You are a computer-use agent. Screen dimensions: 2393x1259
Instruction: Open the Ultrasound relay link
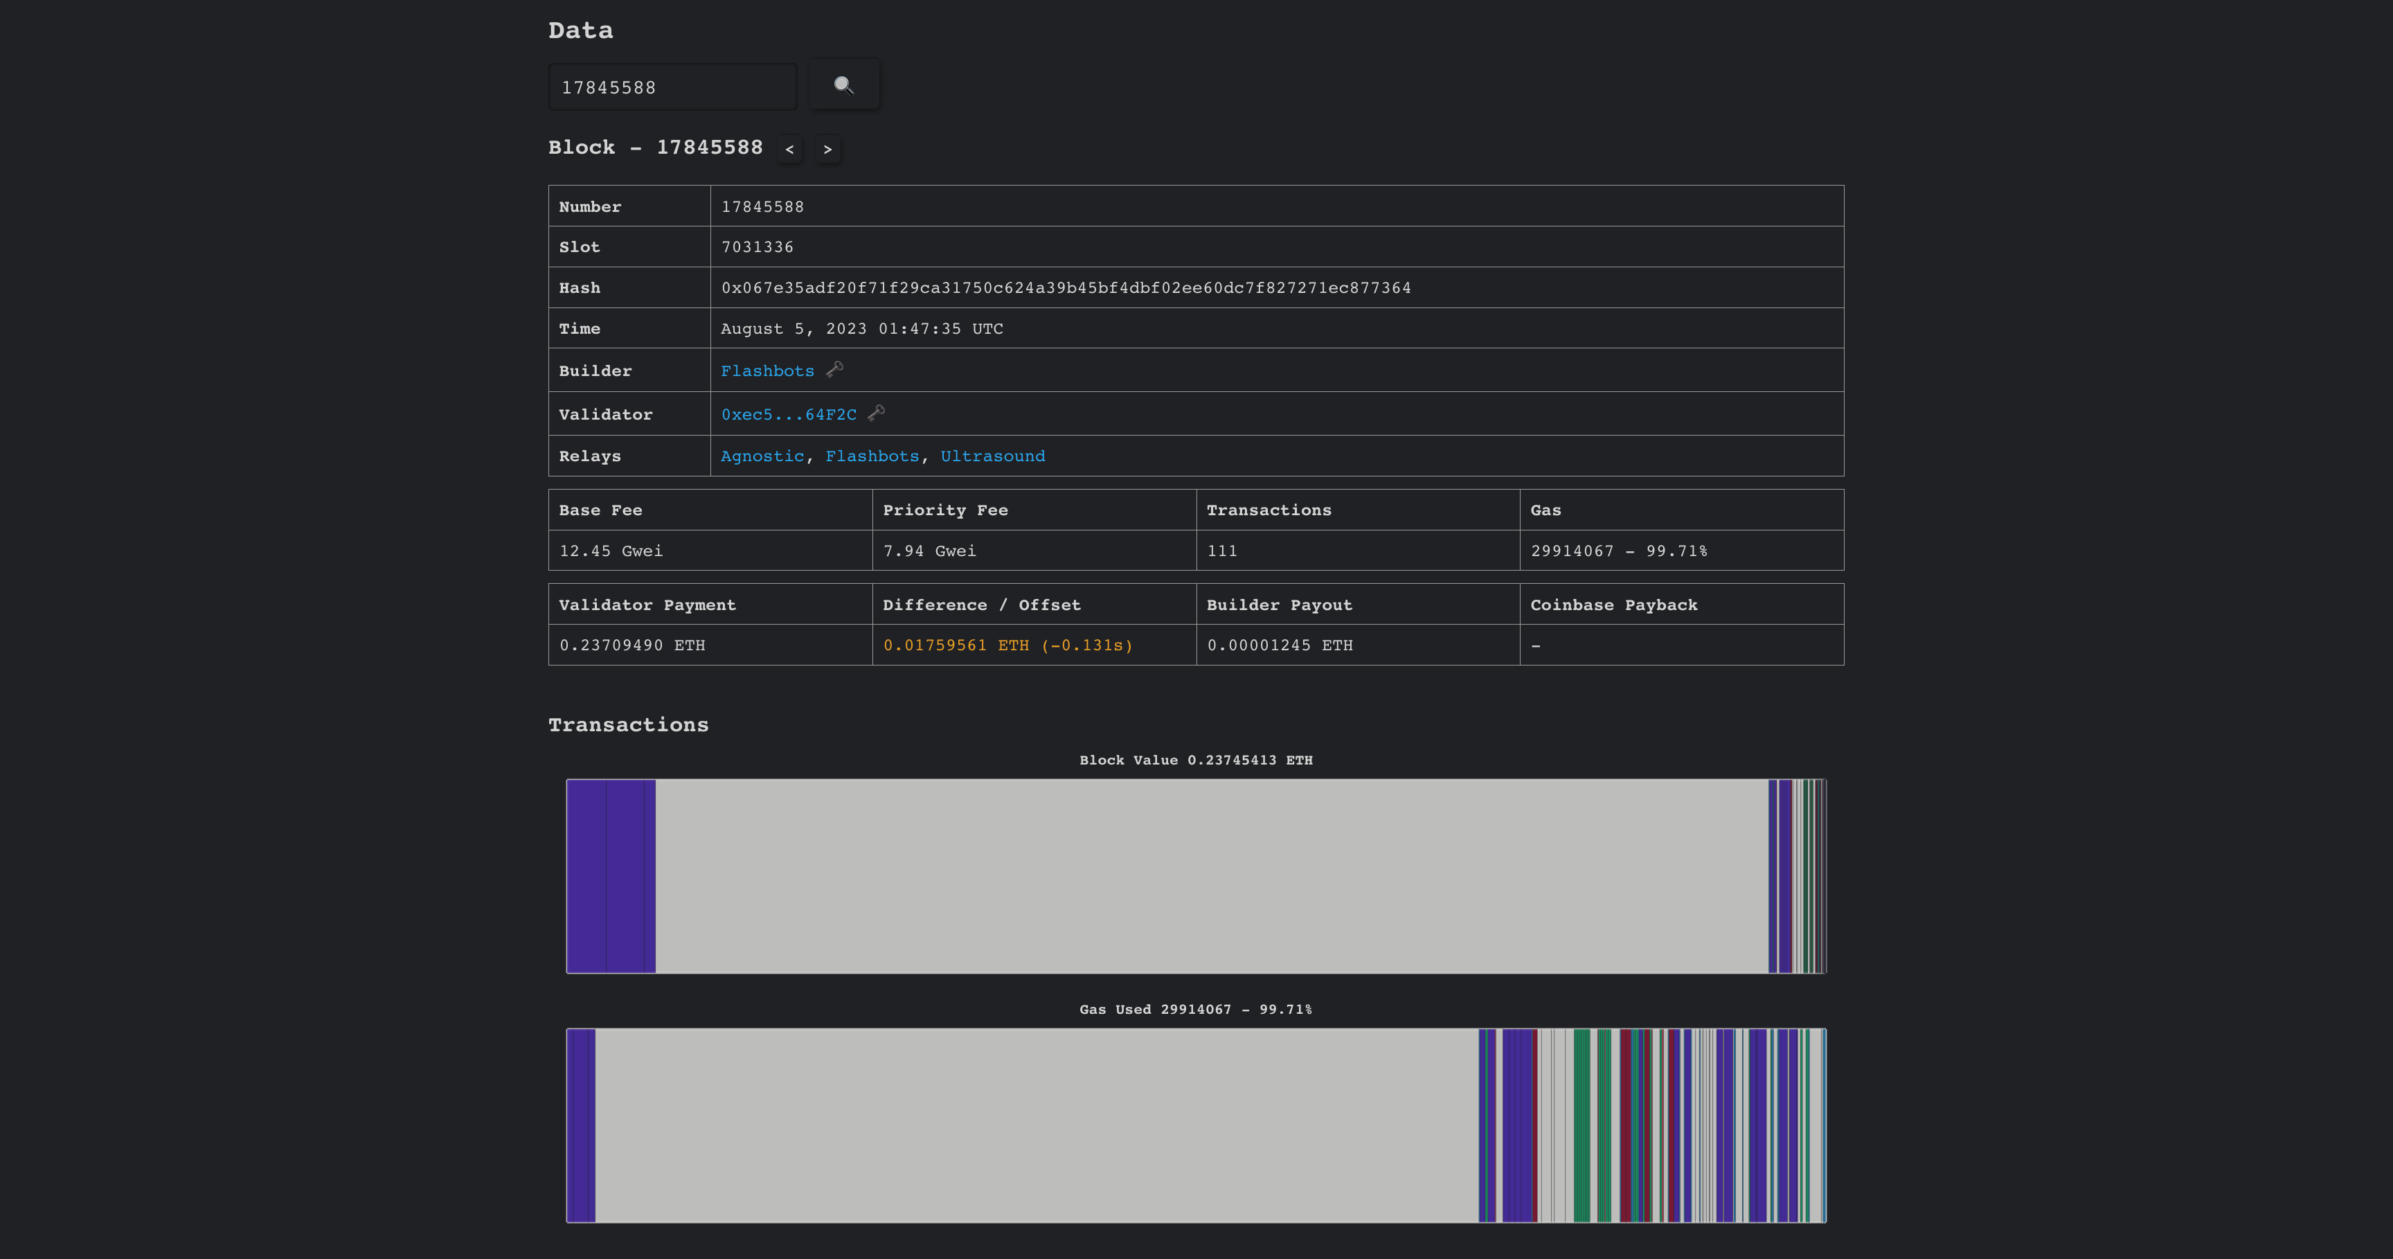[992, 456]
